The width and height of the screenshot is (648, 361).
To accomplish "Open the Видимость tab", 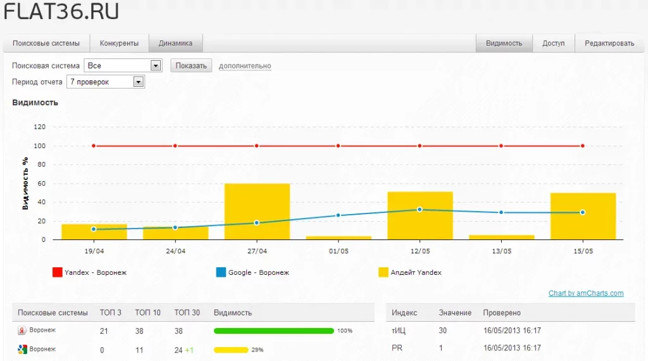I will pos(504,43).
